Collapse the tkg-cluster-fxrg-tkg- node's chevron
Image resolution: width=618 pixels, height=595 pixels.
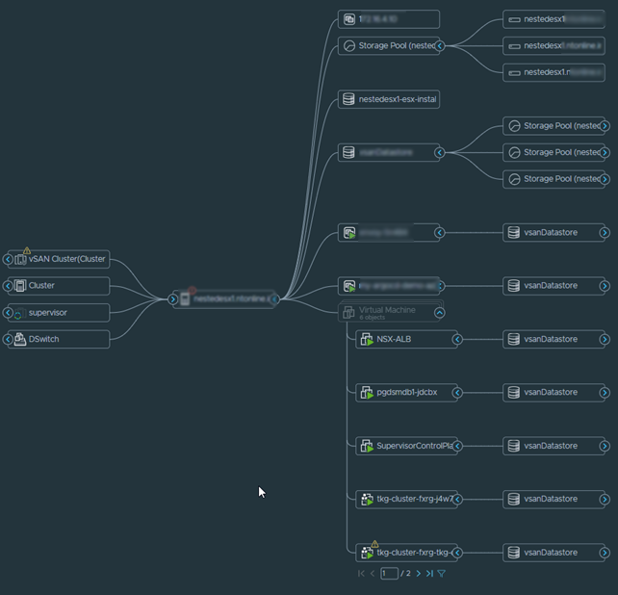click(x=457, y=553)
